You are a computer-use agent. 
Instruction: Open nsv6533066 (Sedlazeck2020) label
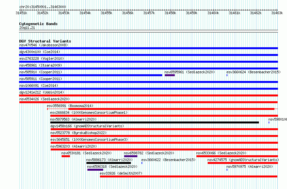tap(222, 153)
